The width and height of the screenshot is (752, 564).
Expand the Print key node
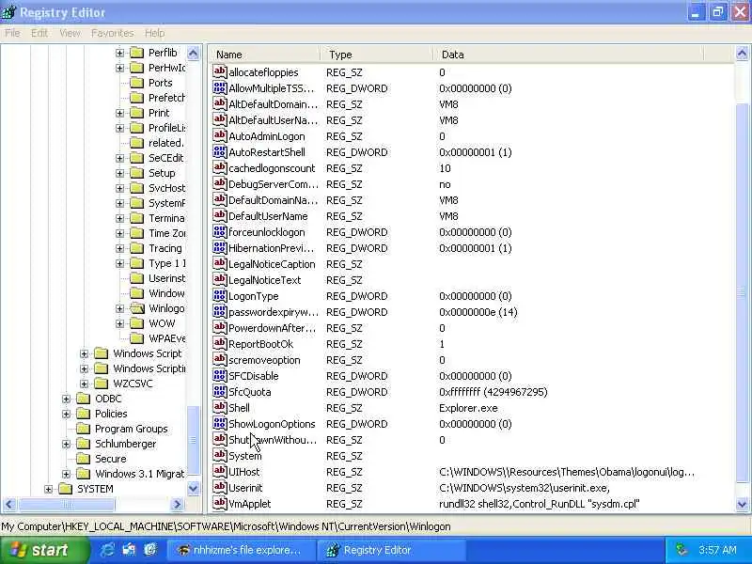(120, 113)
